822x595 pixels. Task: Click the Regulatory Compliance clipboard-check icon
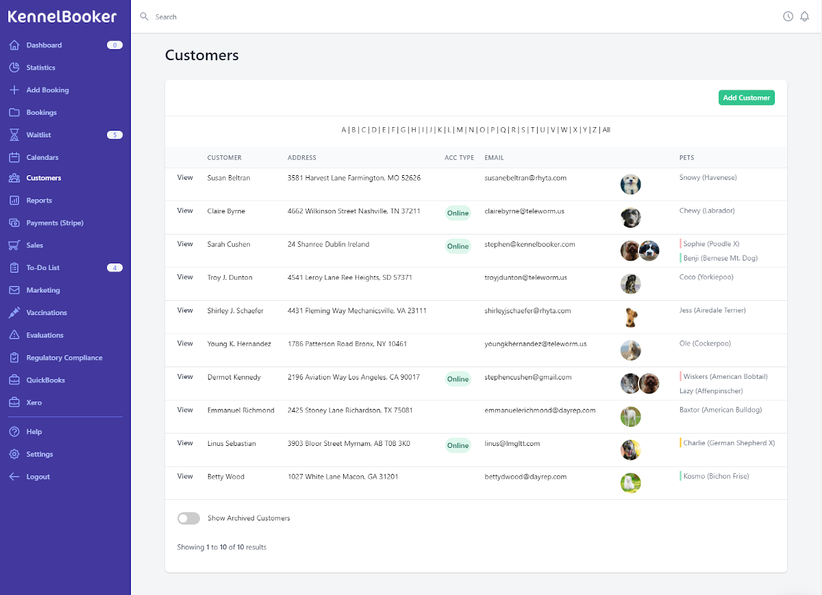(14, 358)
